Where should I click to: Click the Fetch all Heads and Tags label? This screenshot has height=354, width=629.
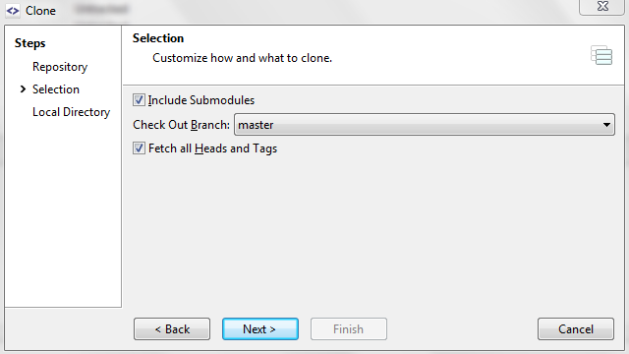tap(212, 148)
